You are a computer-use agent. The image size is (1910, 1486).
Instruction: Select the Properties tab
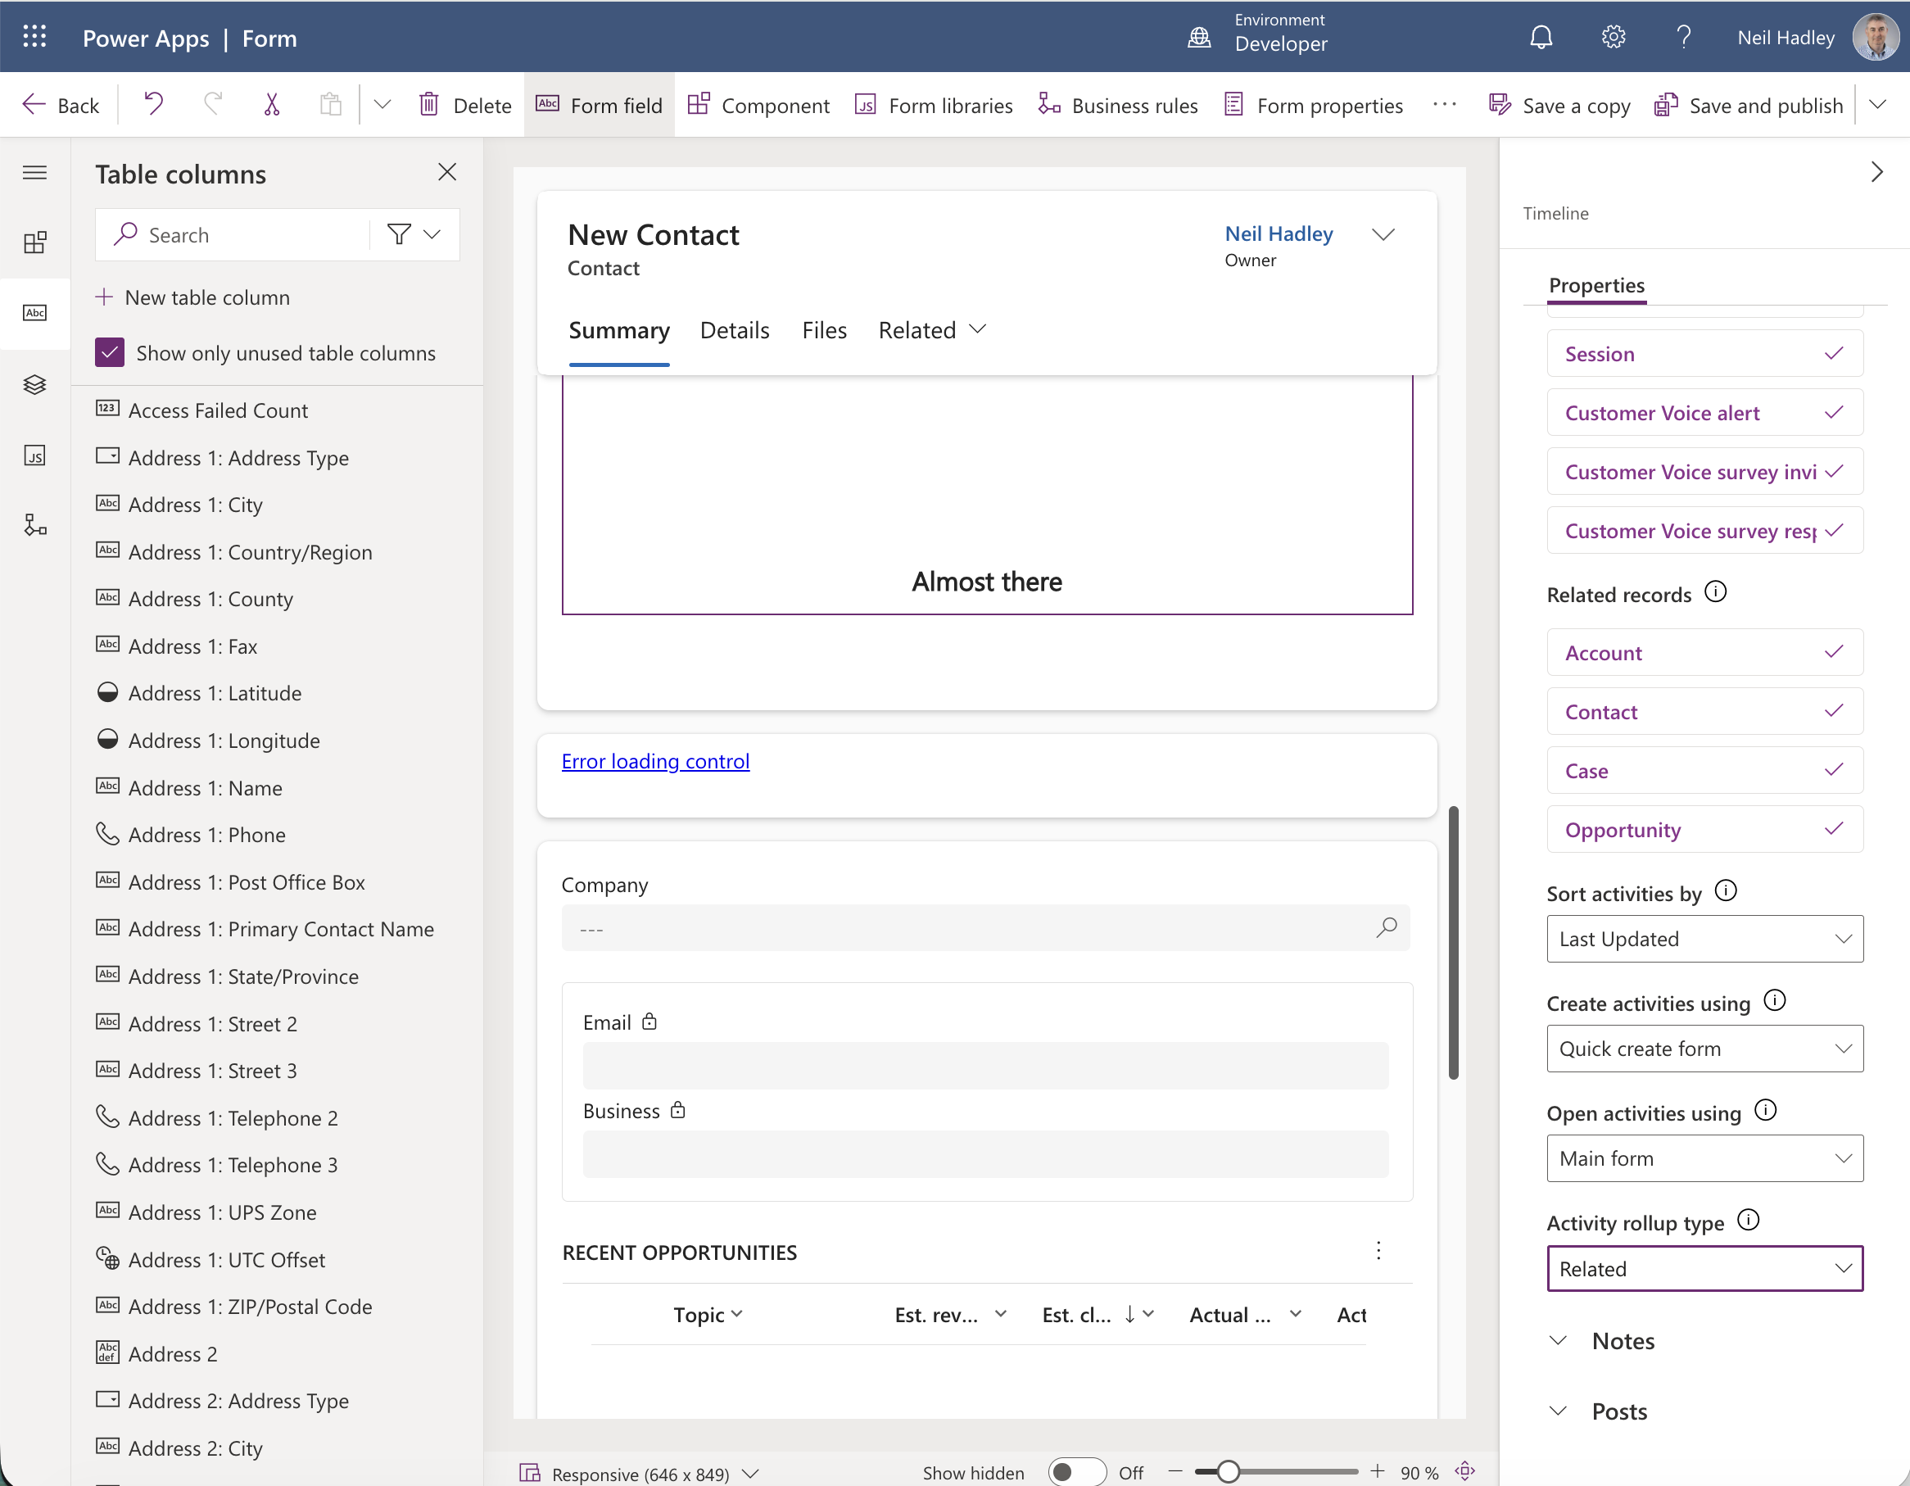[1596, 285]
